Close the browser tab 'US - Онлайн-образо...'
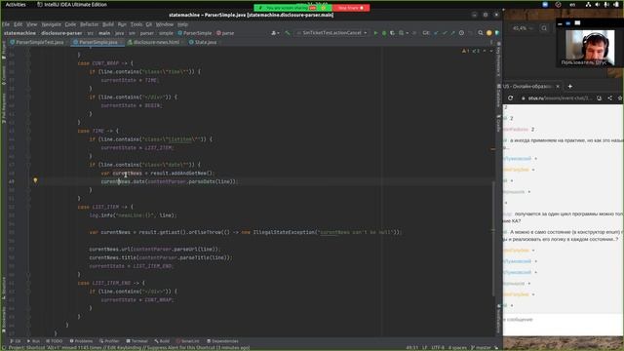Screen dimensions: 624x351 click(x=558, y=87)
